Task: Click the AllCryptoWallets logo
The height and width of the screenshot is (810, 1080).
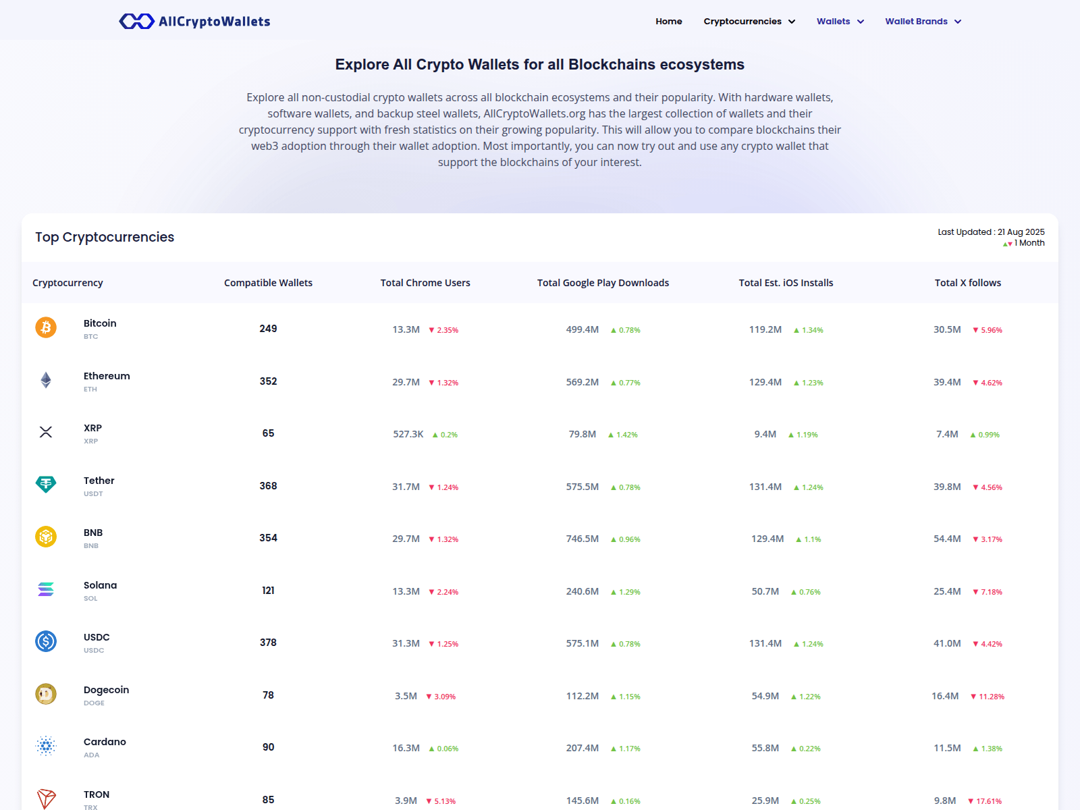Action: point(194,22)
